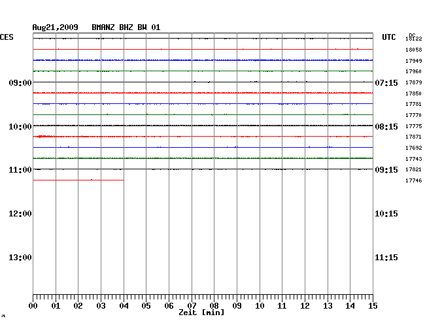Click the DC value 17781
The width and height of the screenshot is (425, 323).
click(x=414, y=104)
